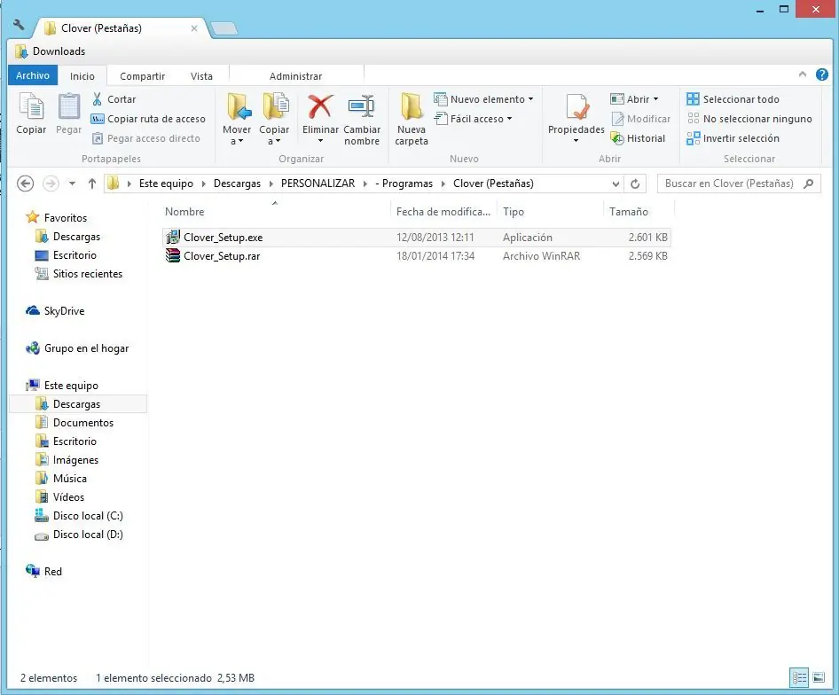Open the Nuevo elemento dropdown
This screenshot has width=839, height=695.
click(484, 99)
